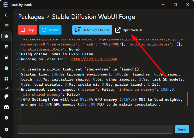Expand the hamburger navigation menu
This screenshot has width=194, height=138.
7,26
